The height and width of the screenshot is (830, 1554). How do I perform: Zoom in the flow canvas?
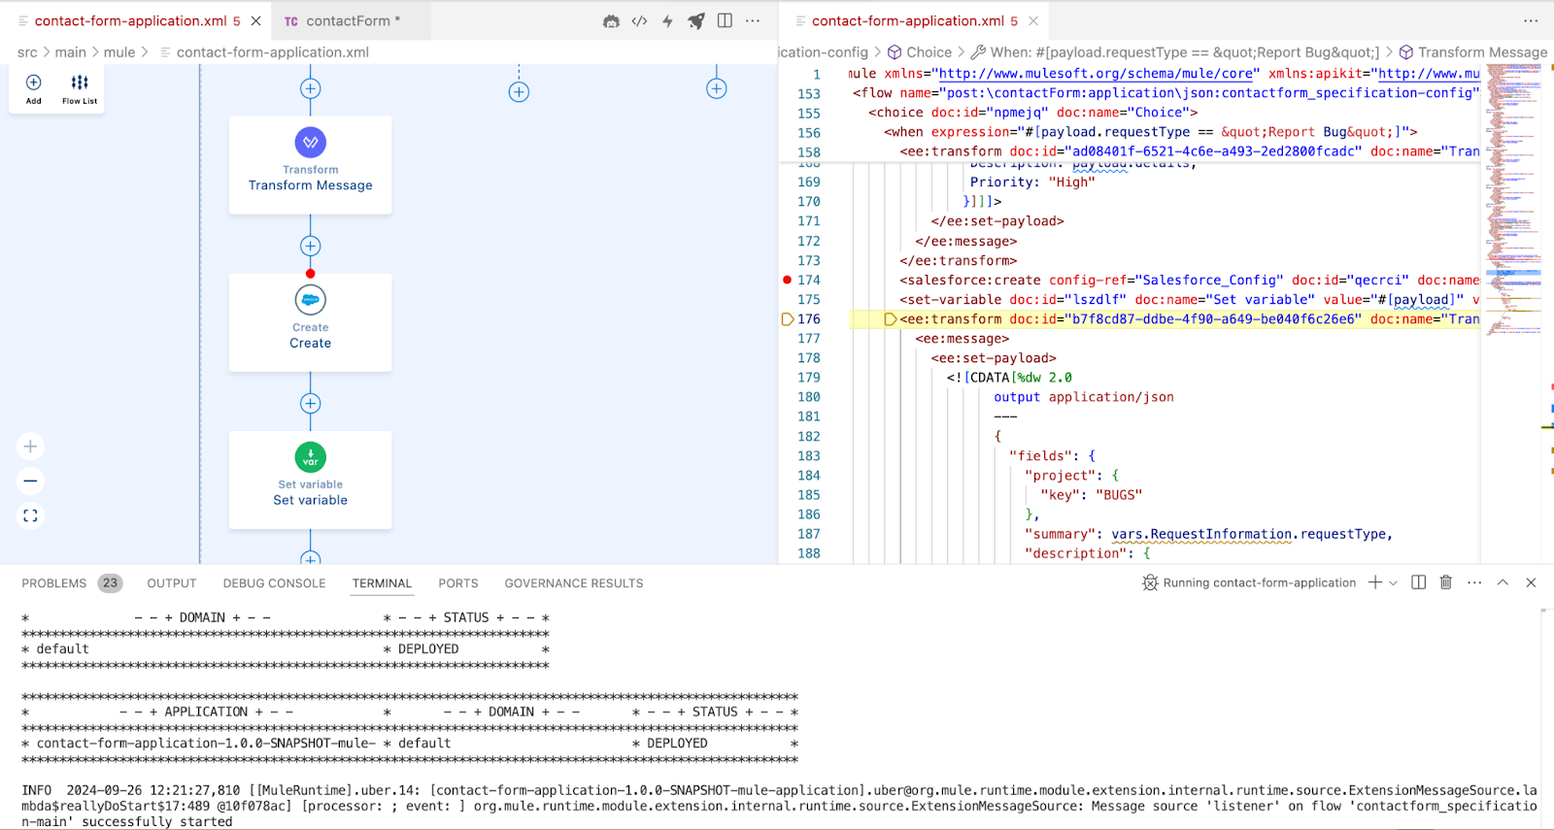(x=30, y=447)
